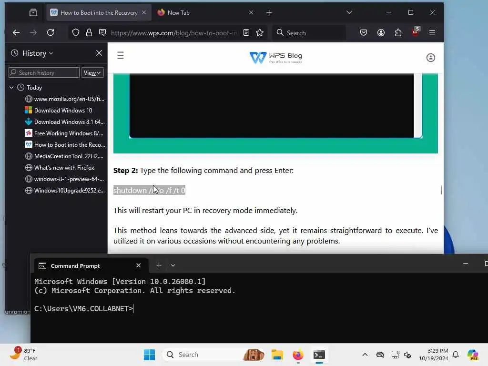Close the New Tab tab
This screenshot has height=366, width=488.
[x=251, y=12]
